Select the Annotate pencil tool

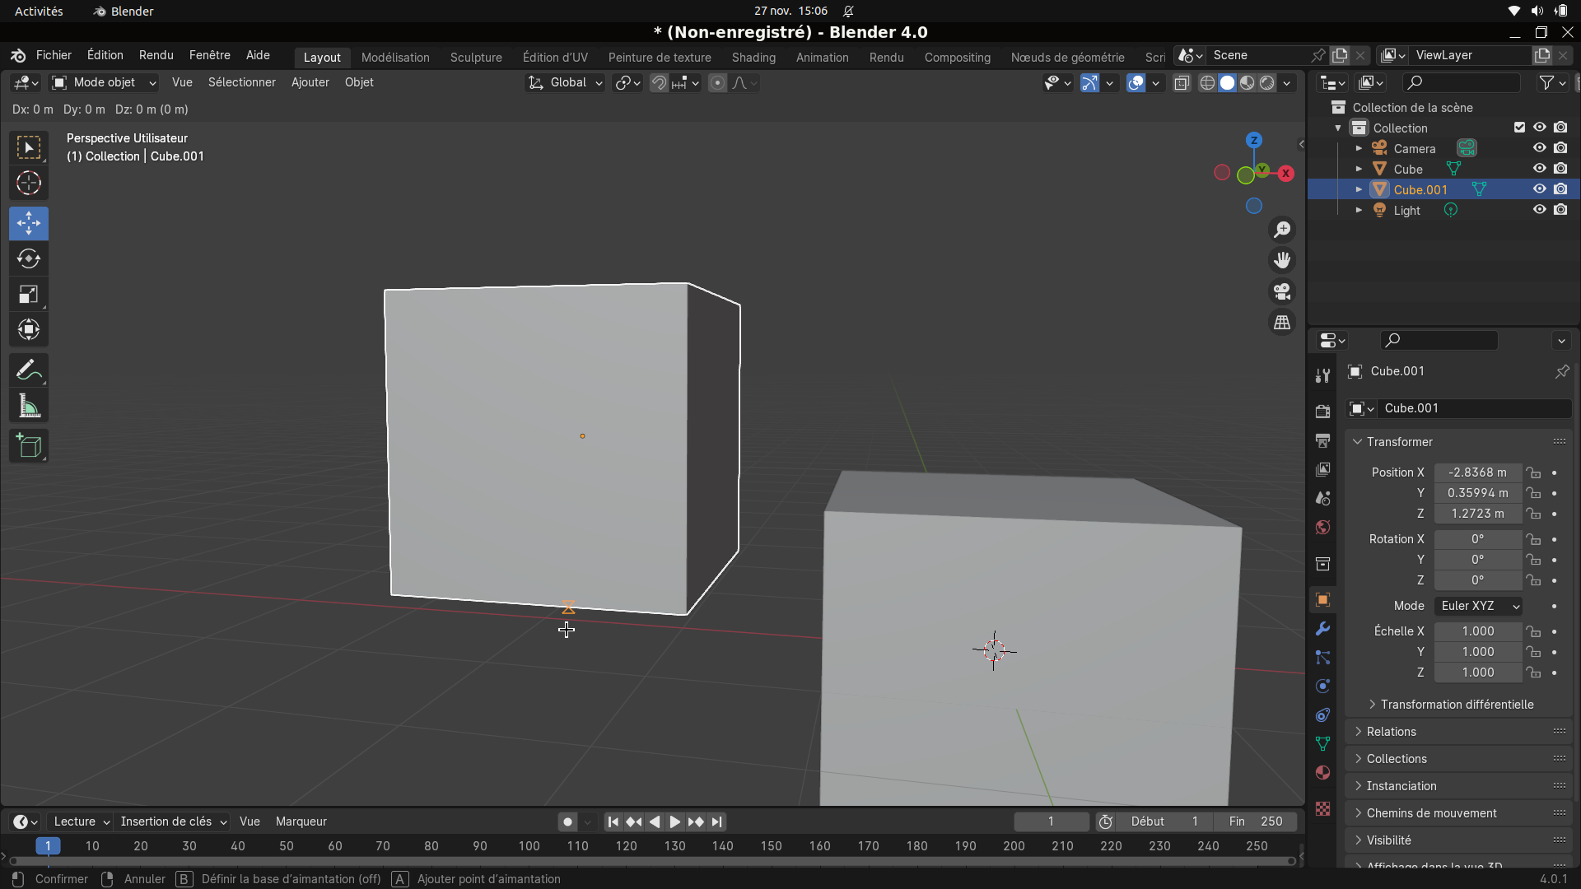coord(29,371)
